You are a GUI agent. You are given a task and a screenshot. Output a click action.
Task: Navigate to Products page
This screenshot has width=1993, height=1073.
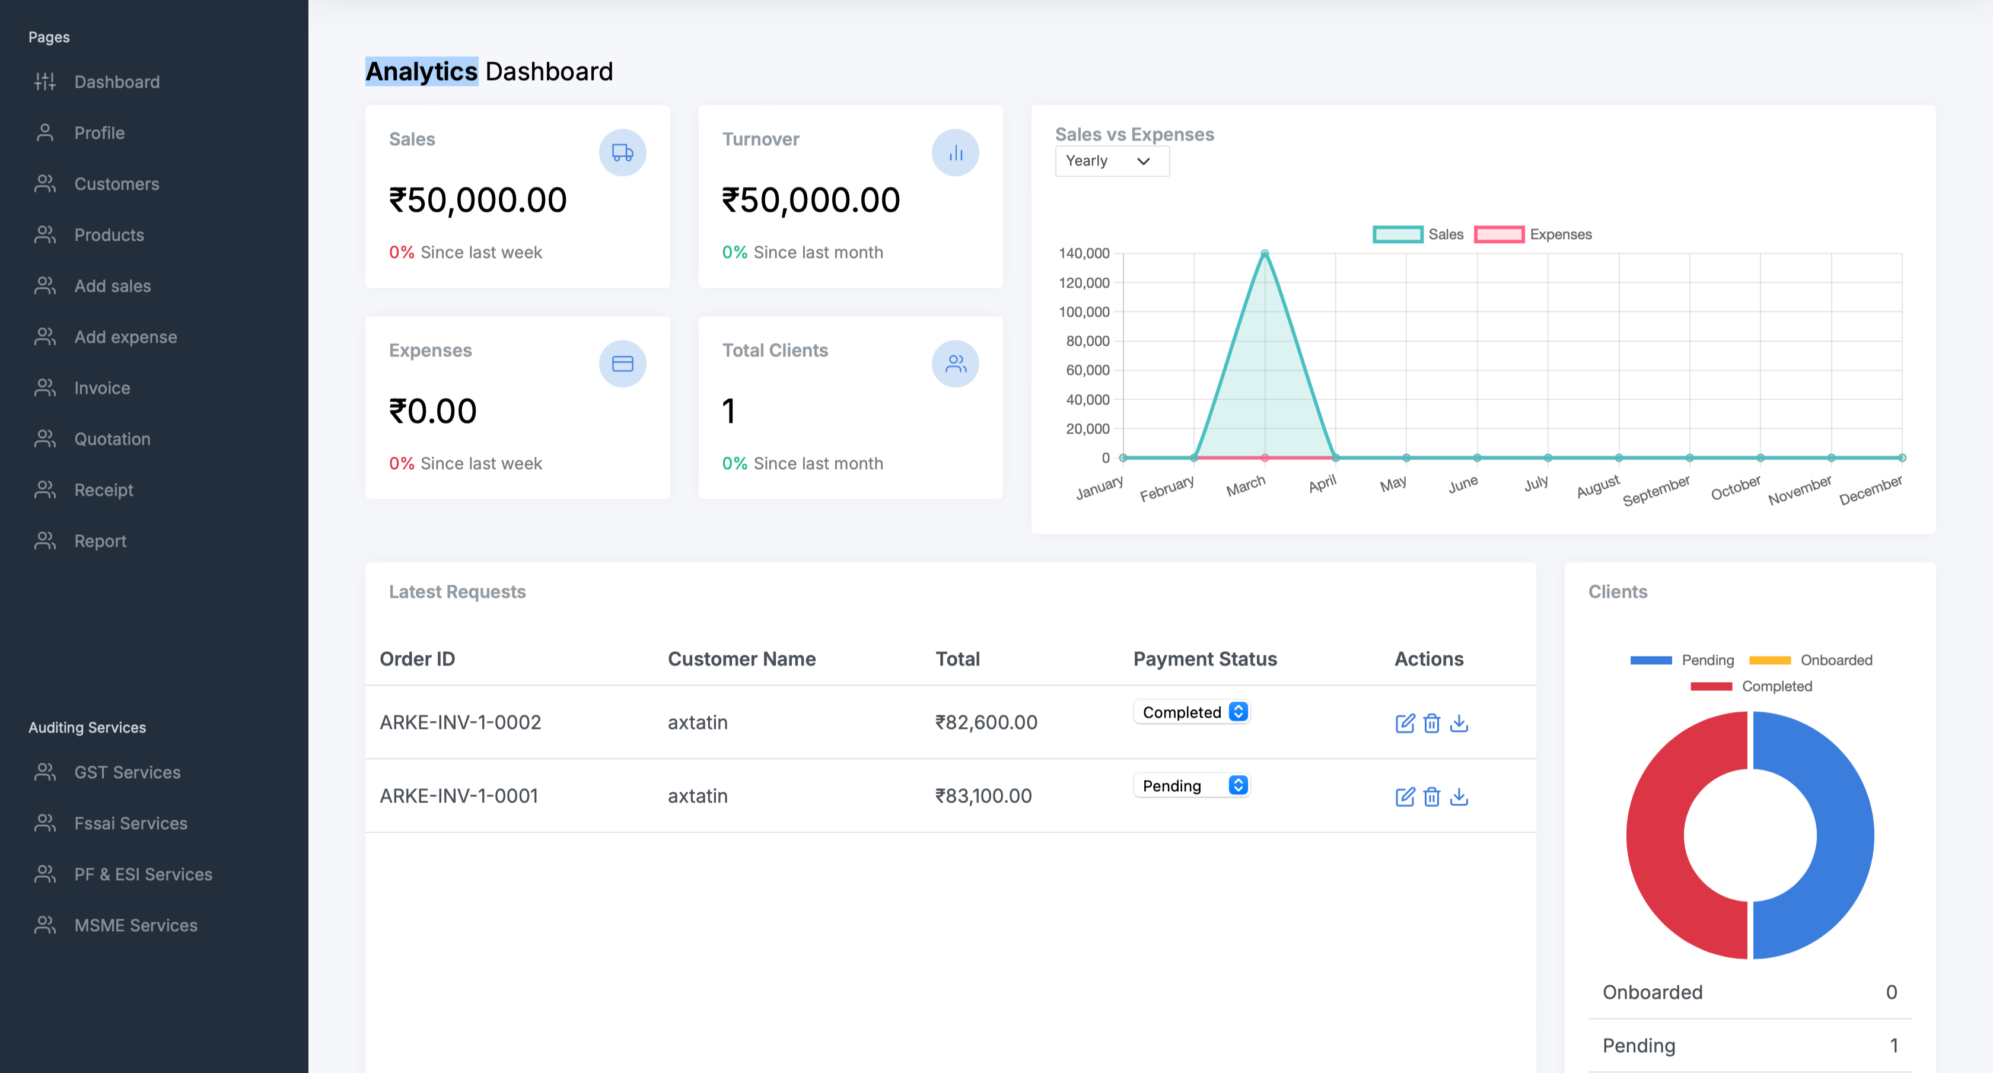pyautogui.click(x=109, y=234)
